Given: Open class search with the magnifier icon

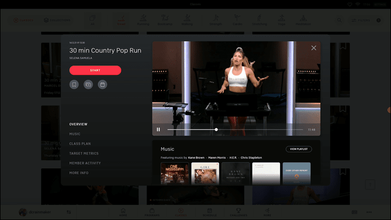Looking at the screenshot, I should pyautogui.click(x=340, y=20).
